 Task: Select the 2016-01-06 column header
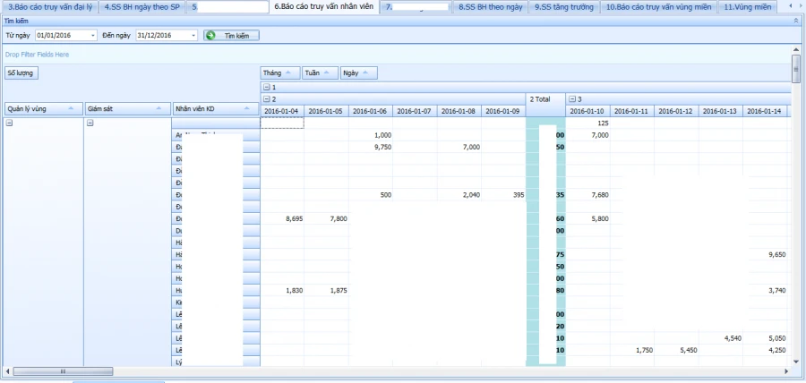click(x=371, y=111)
